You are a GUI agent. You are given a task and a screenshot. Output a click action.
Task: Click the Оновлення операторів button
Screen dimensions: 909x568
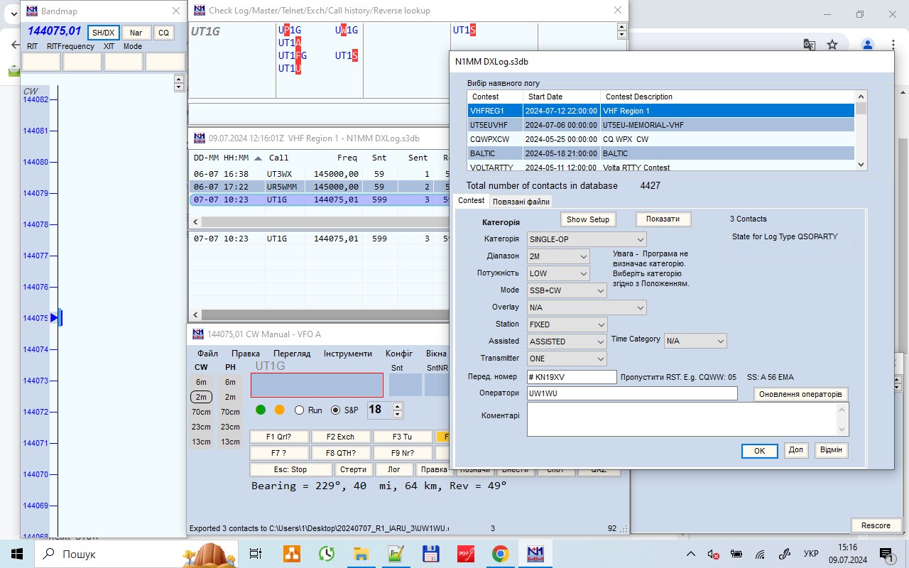800,394
